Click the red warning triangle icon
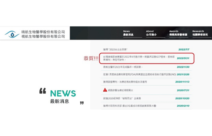212x136 pixels. pyautogui.click(x=105, y=90)
